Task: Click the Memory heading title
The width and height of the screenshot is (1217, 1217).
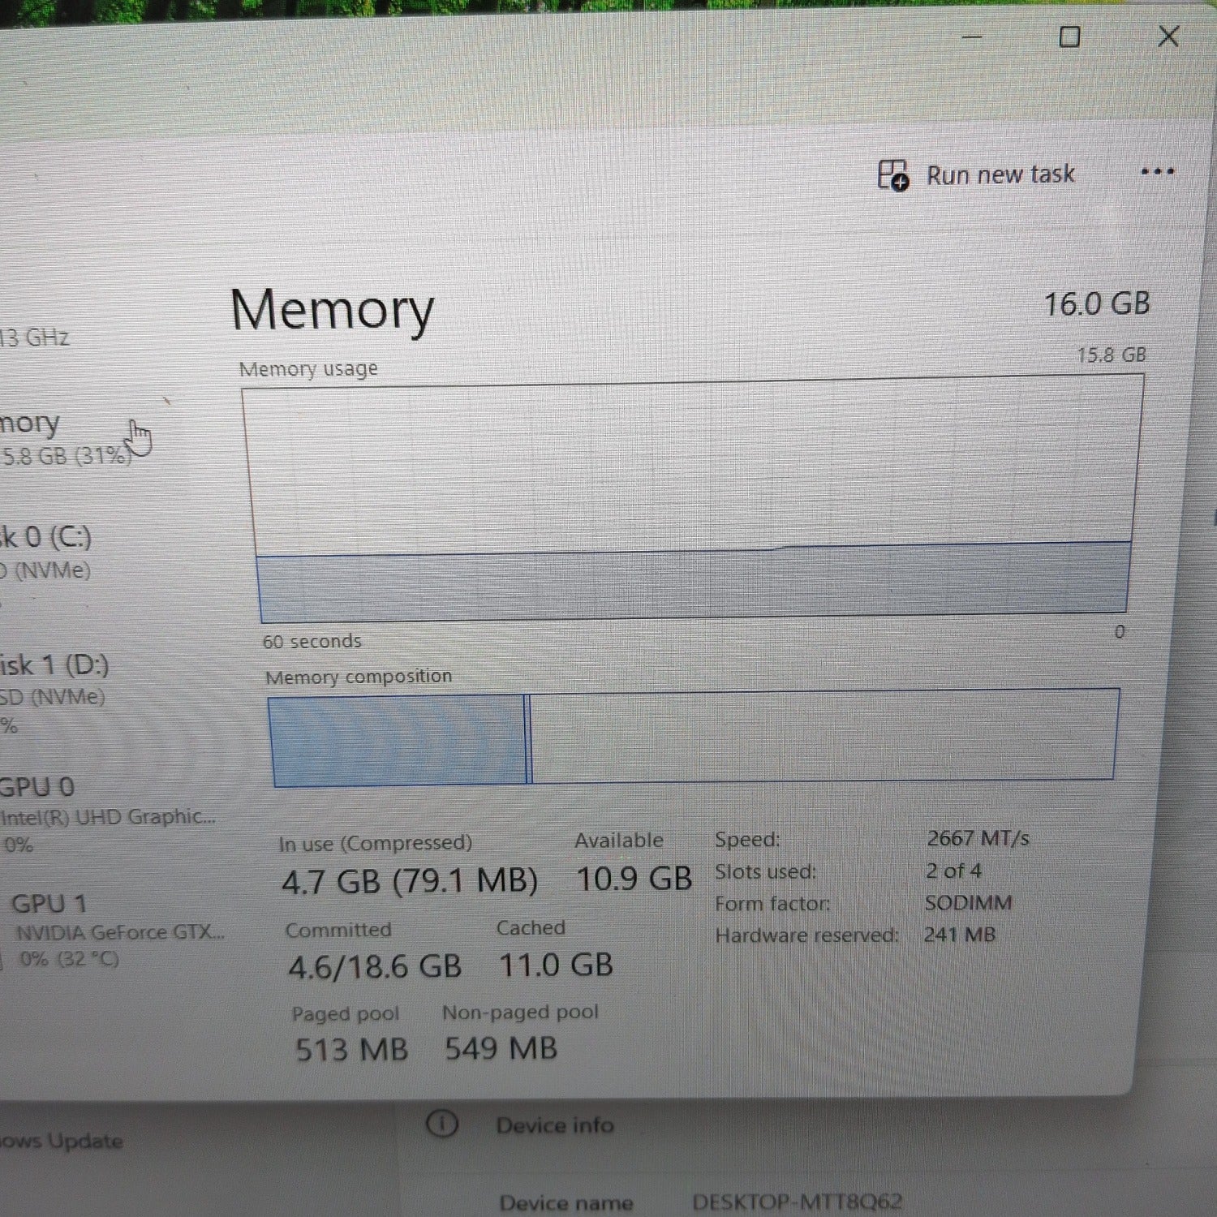Action: (333, 311)
